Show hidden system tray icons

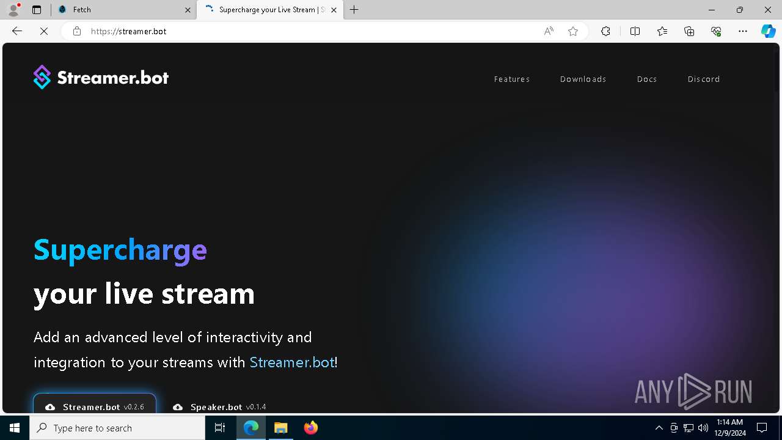click(x=659, y=428)
